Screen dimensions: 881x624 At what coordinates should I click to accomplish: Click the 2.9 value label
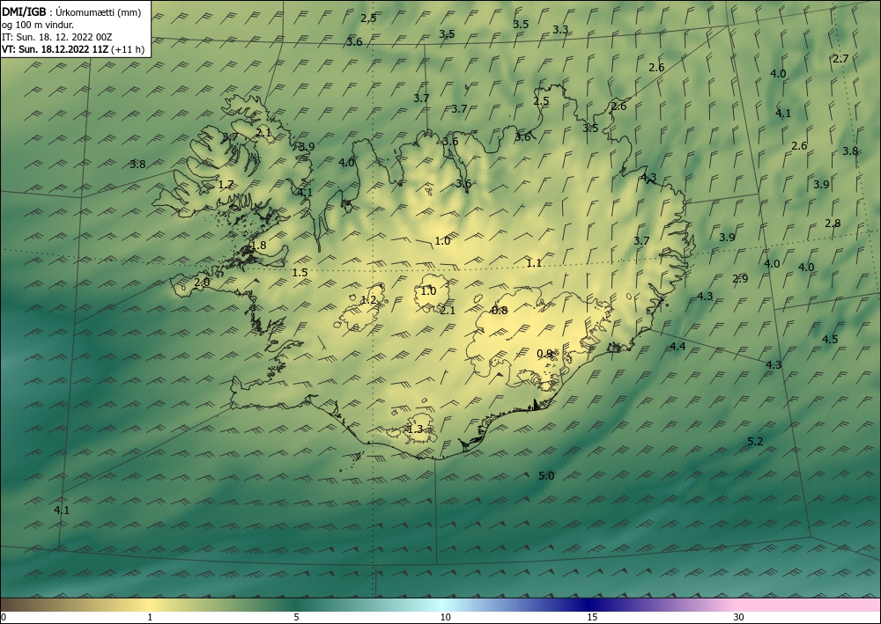pos(740,278)
